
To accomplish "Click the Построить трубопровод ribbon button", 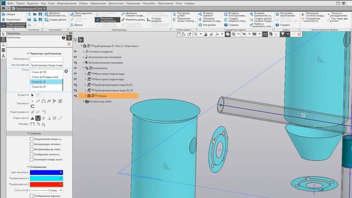I will point(107,20).
